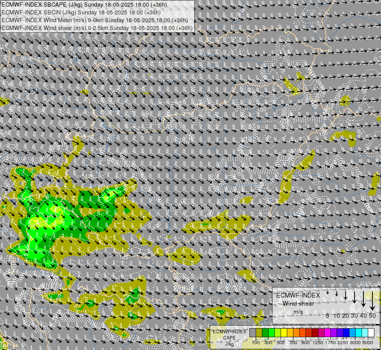
Task: Select the dark red CAPE legend swatch
Action: point(315,332)
